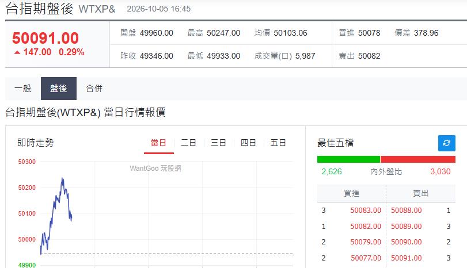
Task: Click the WTXP& symbol in title
Action: click(x=97, y=9)
